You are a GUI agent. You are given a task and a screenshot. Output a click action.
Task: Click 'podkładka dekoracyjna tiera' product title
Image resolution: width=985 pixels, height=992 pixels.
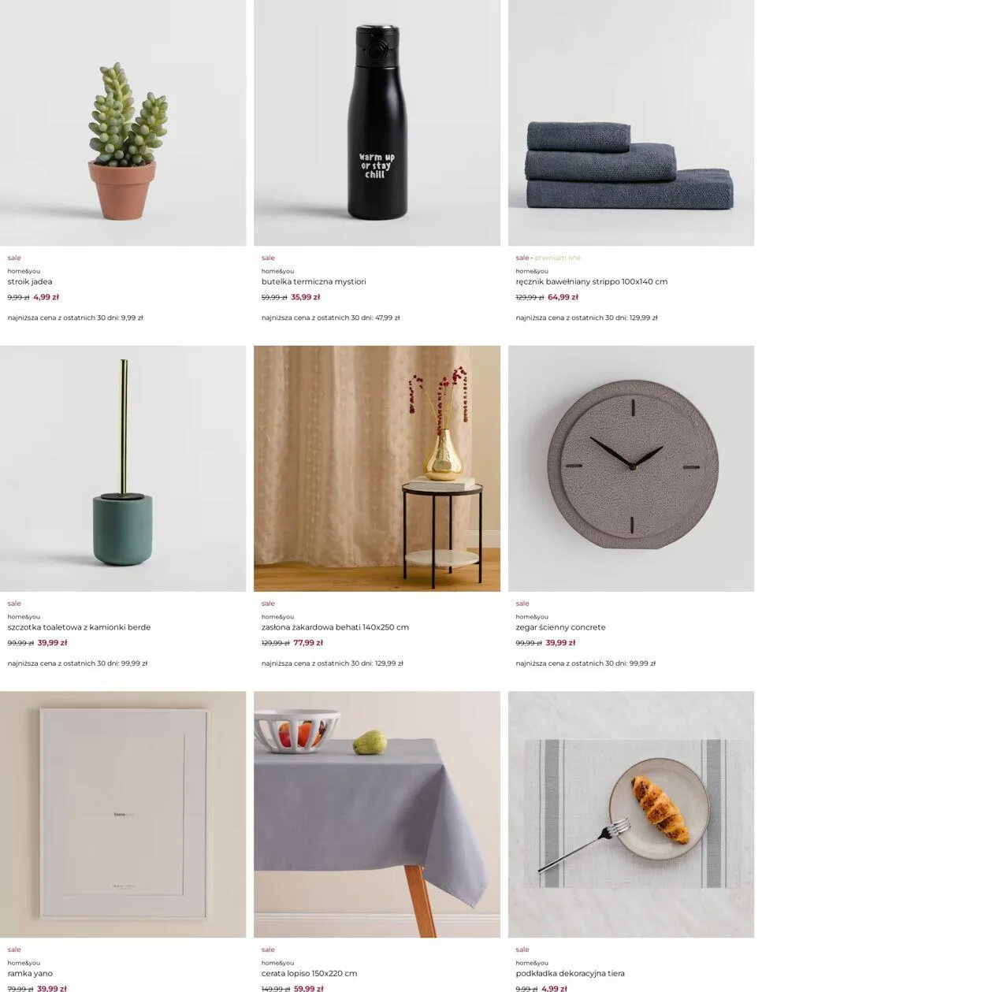pos(571,974)
